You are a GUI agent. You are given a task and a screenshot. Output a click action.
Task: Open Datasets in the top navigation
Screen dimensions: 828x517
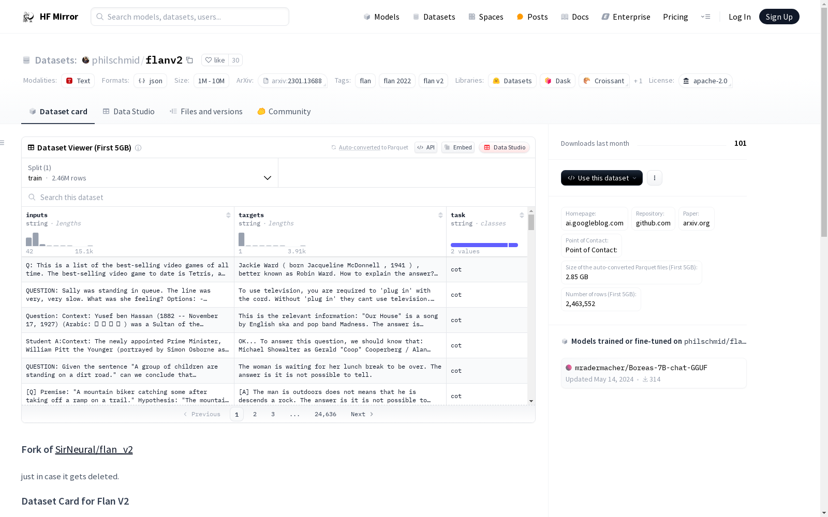click(434, 17)
